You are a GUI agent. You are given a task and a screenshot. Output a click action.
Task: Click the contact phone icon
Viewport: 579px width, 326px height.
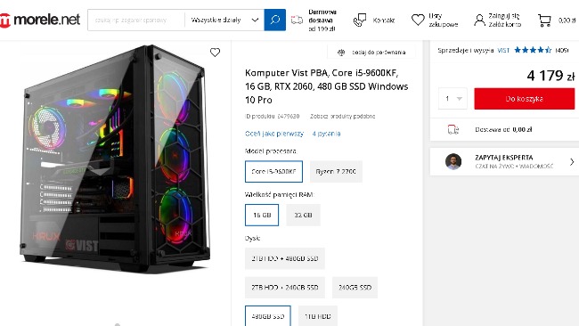pos(360,20)
